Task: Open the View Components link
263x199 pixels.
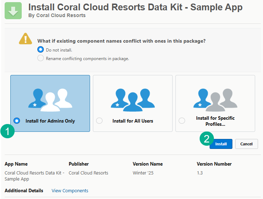Action: click(70, 191)
